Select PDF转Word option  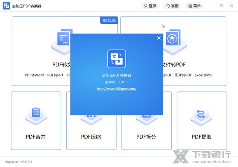pos(35,75)
